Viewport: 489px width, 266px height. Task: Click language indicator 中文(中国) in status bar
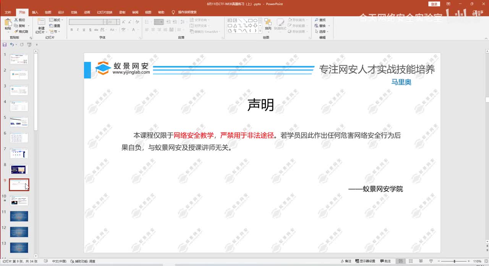(59, 261)
